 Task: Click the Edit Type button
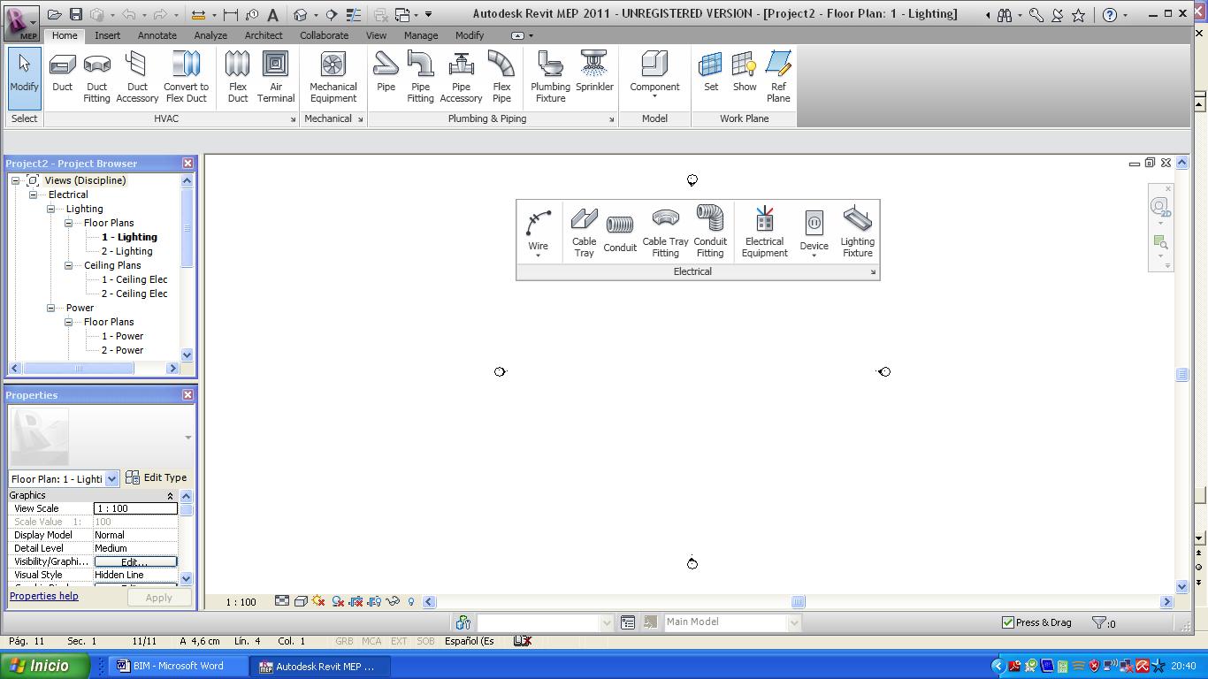click(x=157, y=477)
